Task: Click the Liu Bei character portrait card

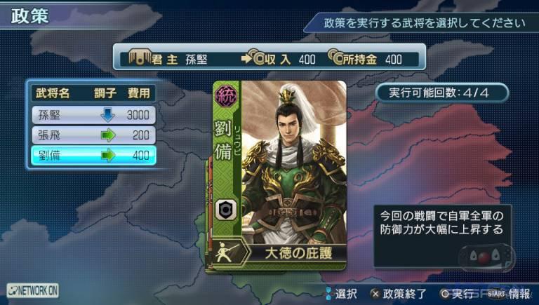Action: tap(279, 175)
